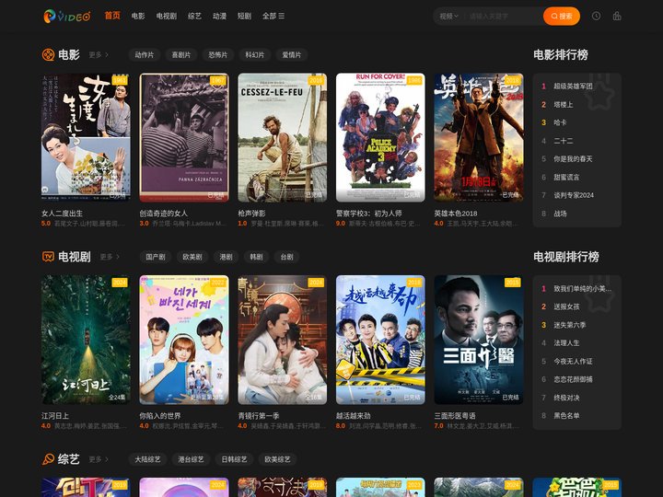Open the 综艺 navigation item

194,16
